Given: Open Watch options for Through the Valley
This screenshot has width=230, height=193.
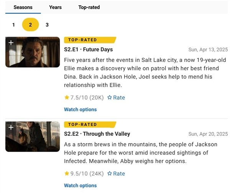Looking at the screenshot, I should (x=80, y=185).
